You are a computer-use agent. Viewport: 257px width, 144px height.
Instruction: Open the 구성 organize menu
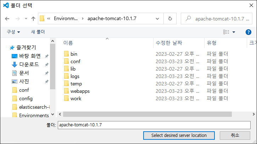pos(13,32)
